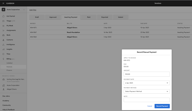Viewport: 192px width, 111px height.
Task: Open Dee Johns profile link
Action: [x=6, y=96]
